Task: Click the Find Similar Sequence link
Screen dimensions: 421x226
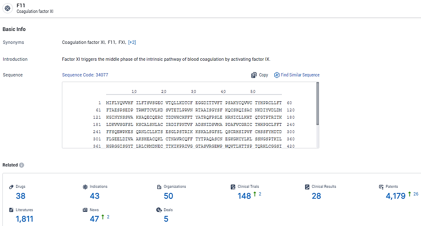Action: [x=300, y=75]
